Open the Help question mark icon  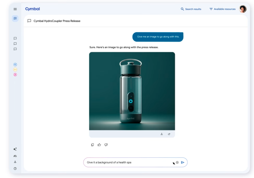pyautogui.click(x=15, y=169)
